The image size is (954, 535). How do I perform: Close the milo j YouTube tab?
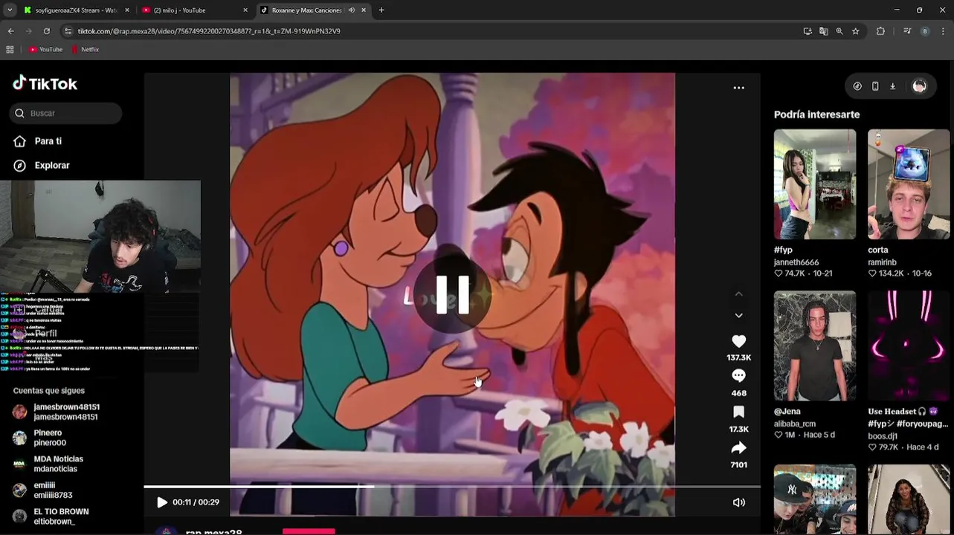[x=245, y=10]
